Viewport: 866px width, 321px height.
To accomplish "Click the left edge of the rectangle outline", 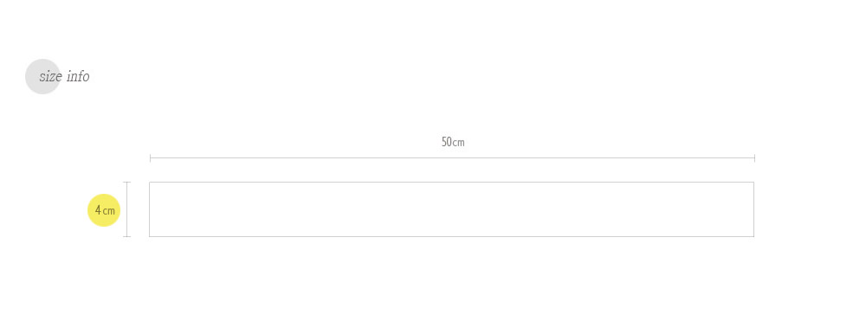I will click(x=150, y=209).
